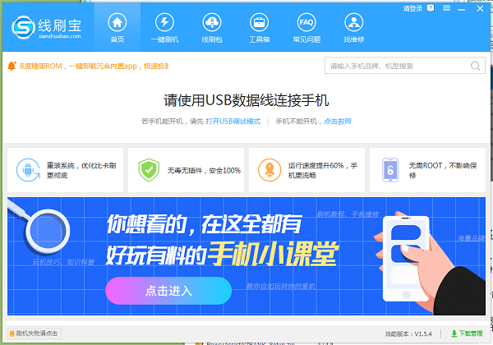Focus the phone brand search field
This screenshot has height=345, width=493.
(x=399, y=66)
